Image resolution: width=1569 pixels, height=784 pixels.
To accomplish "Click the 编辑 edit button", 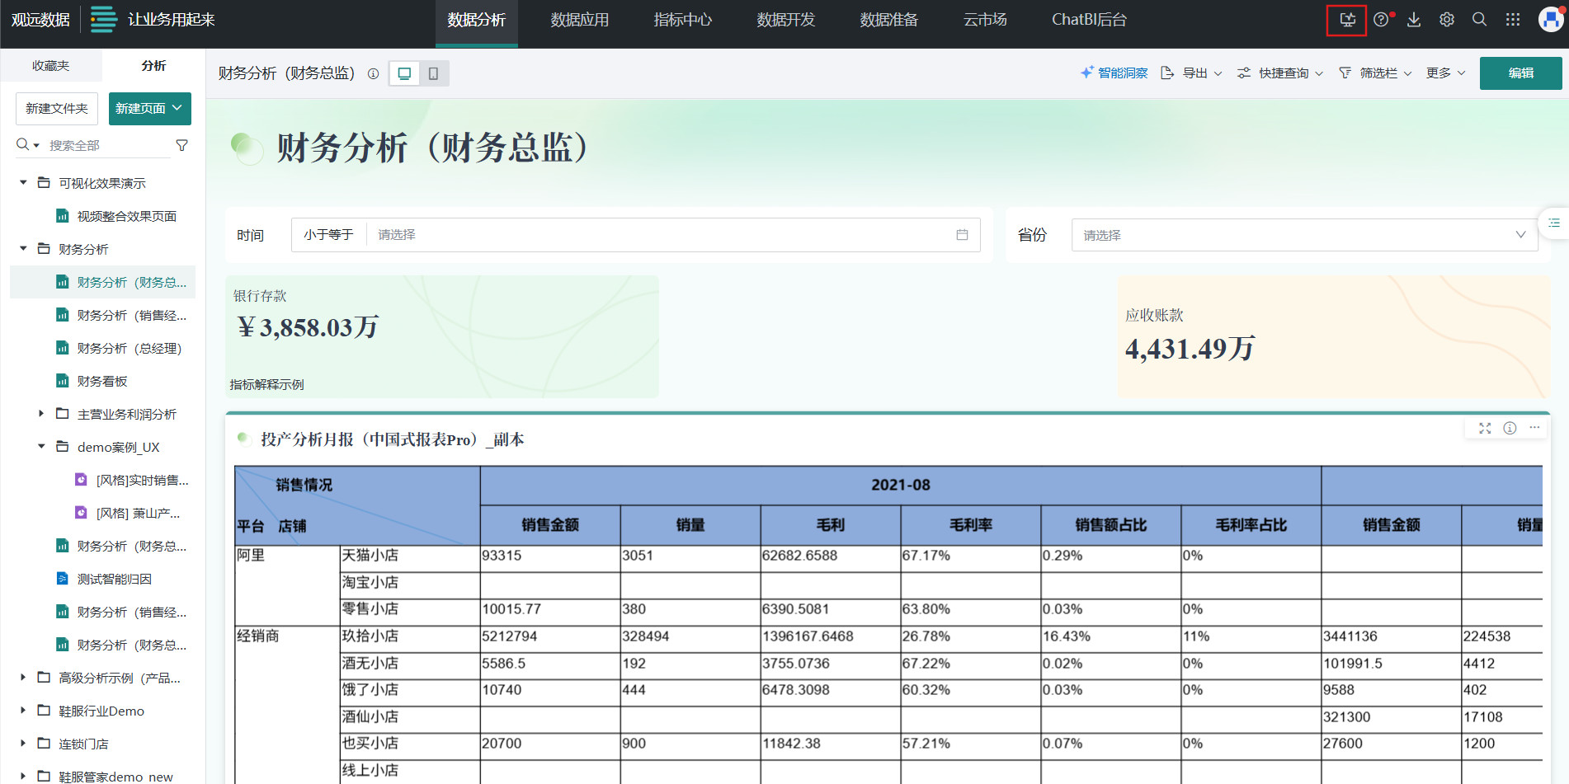I will pos(1520,73).
